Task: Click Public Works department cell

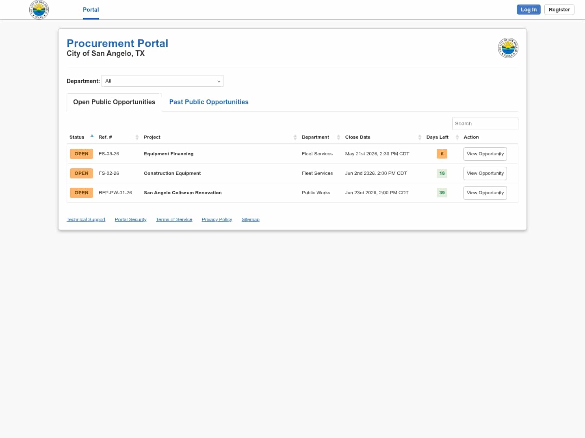Action: click(x=316, y=193)
